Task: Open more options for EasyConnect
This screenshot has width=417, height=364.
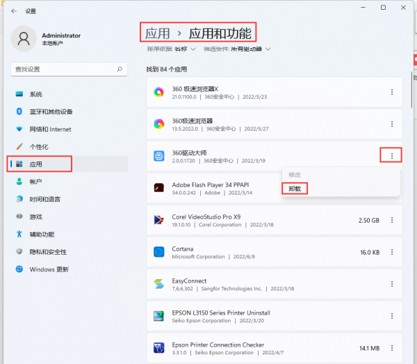Action: [392, 284]
